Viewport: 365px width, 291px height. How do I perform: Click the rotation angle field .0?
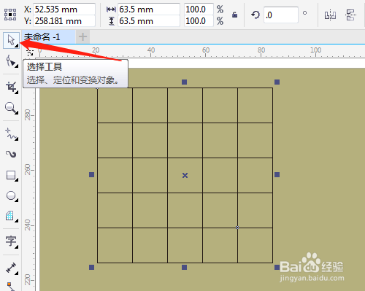[281, 15]
